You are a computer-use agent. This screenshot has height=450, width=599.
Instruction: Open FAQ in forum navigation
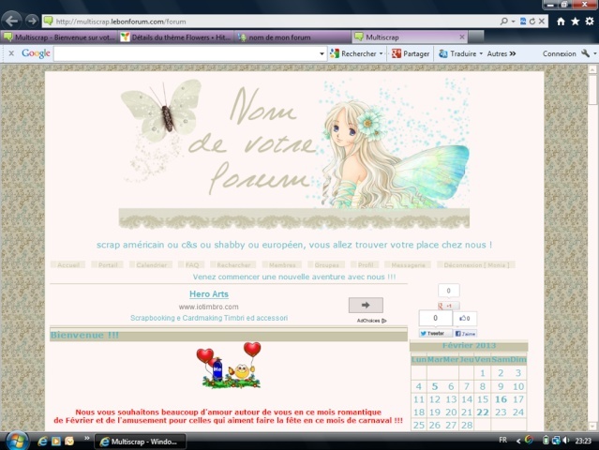(192, 264)
